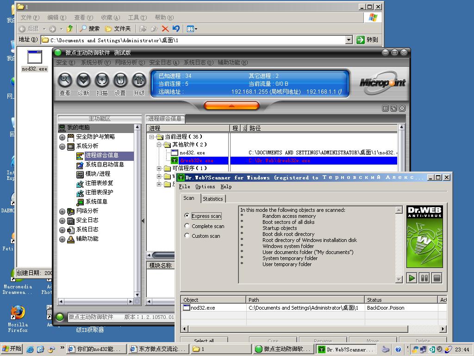Start scanning with Dr.Web play button

[412, 278]
